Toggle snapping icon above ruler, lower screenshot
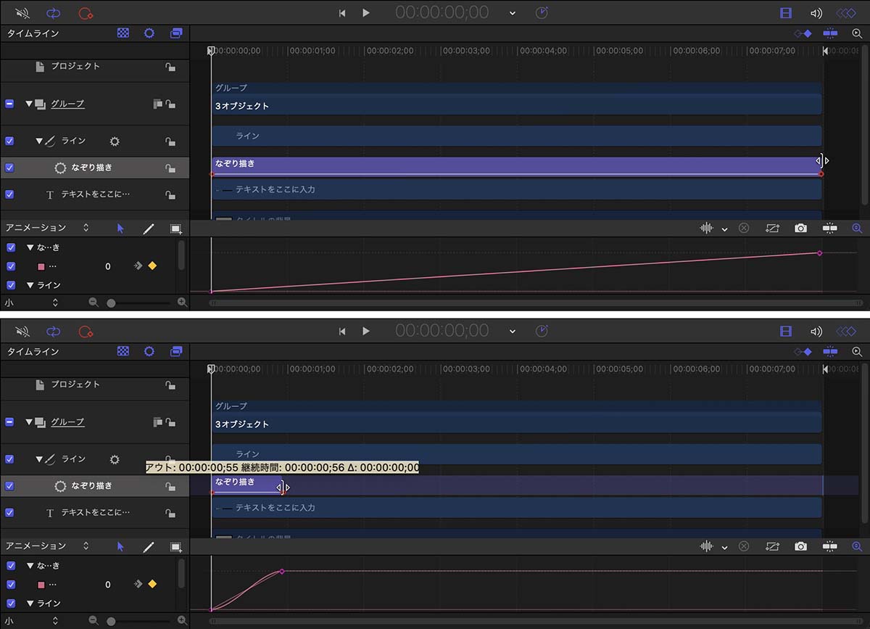 tap(830, 352)
